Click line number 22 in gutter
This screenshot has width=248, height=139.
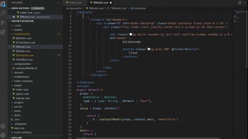(x=70, y=90)
